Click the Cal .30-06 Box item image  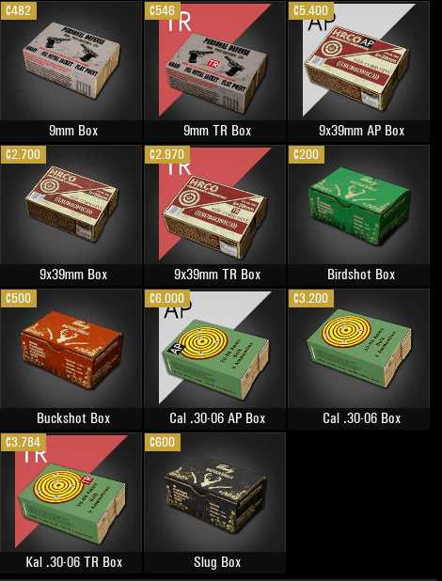[x=358, y=348]
